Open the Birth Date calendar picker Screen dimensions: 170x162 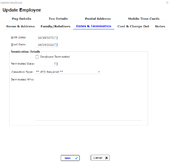56,38
